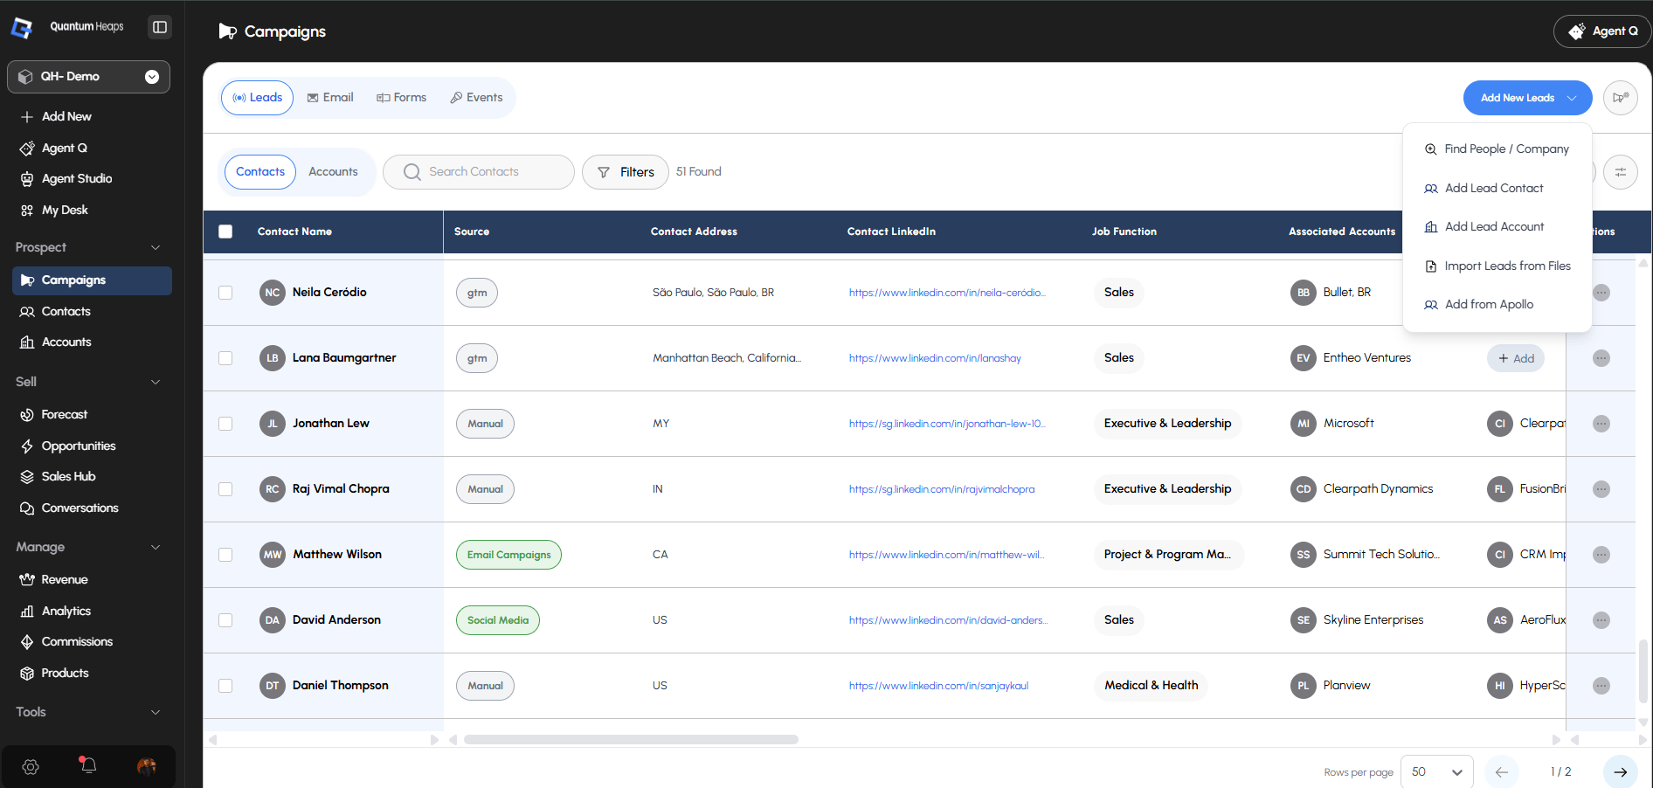Click the Filters button
The width and height of the screenshot is (1653, 788).
[626, 172]
